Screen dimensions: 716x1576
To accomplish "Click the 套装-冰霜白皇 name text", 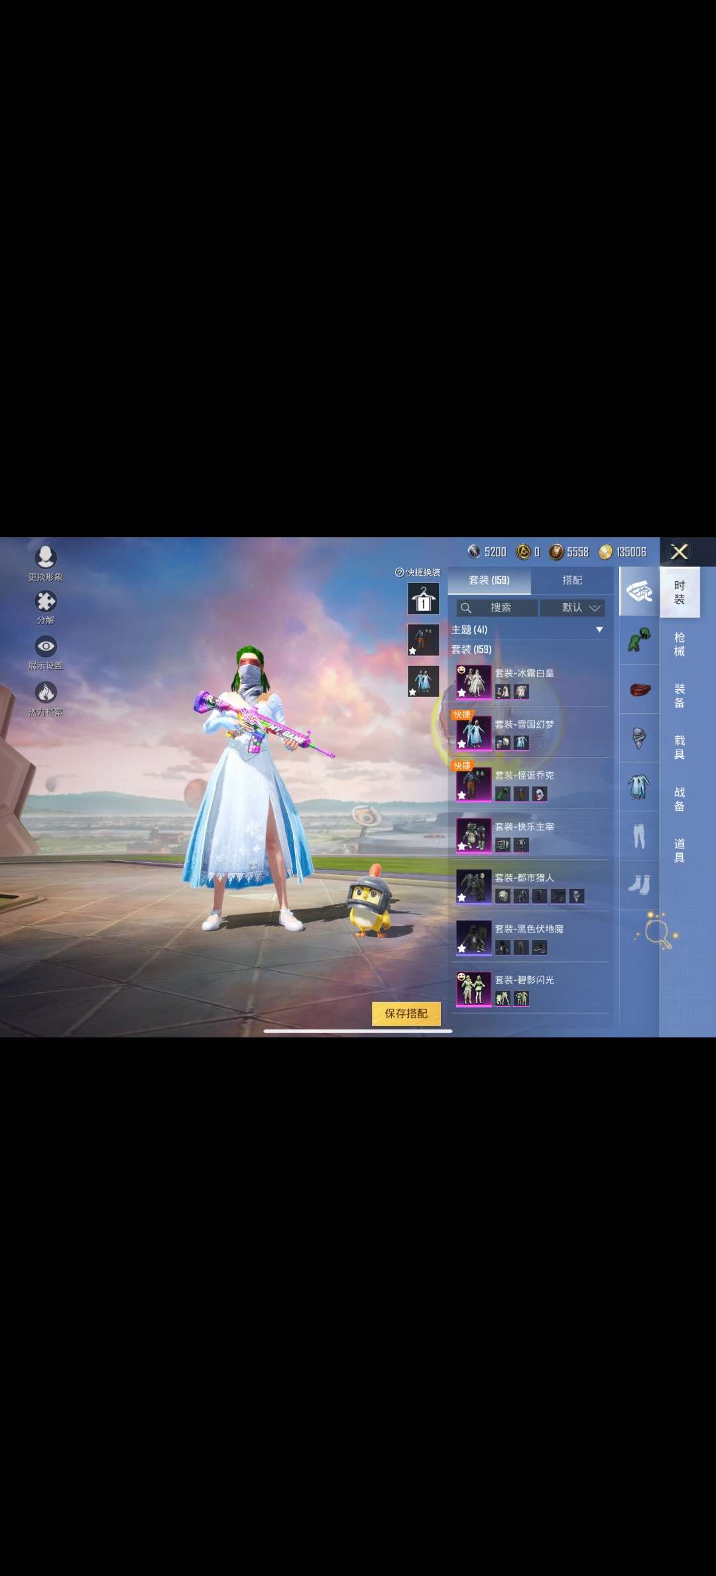I will (524, 673).
